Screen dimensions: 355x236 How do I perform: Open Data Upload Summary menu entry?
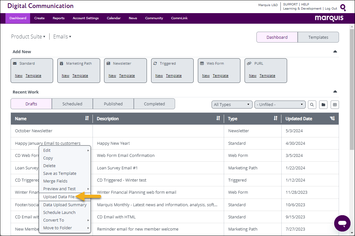coord(65,205)
